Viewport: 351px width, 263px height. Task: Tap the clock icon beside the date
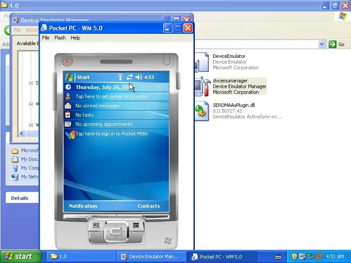pyautogui.click(x=68, y=87)
